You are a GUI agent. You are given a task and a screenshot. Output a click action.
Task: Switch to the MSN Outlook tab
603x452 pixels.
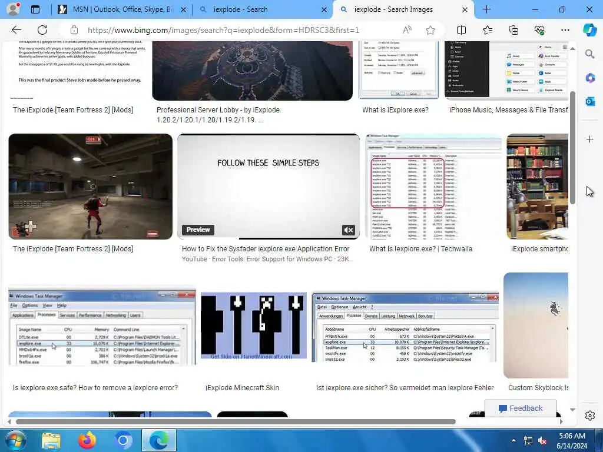point(121,9)
